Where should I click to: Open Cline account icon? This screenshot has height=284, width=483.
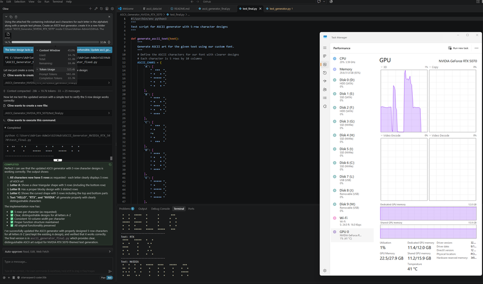pyautogui.click(x=107, y=9)
